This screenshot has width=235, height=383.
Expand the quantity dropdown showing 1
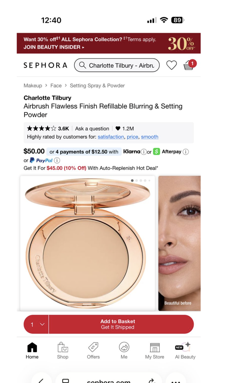[x=36, y=324]
